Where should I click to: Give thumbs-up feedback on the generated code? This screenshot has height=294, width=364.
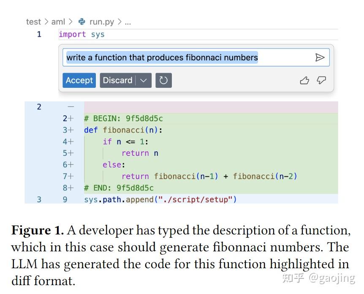[304, 80]
